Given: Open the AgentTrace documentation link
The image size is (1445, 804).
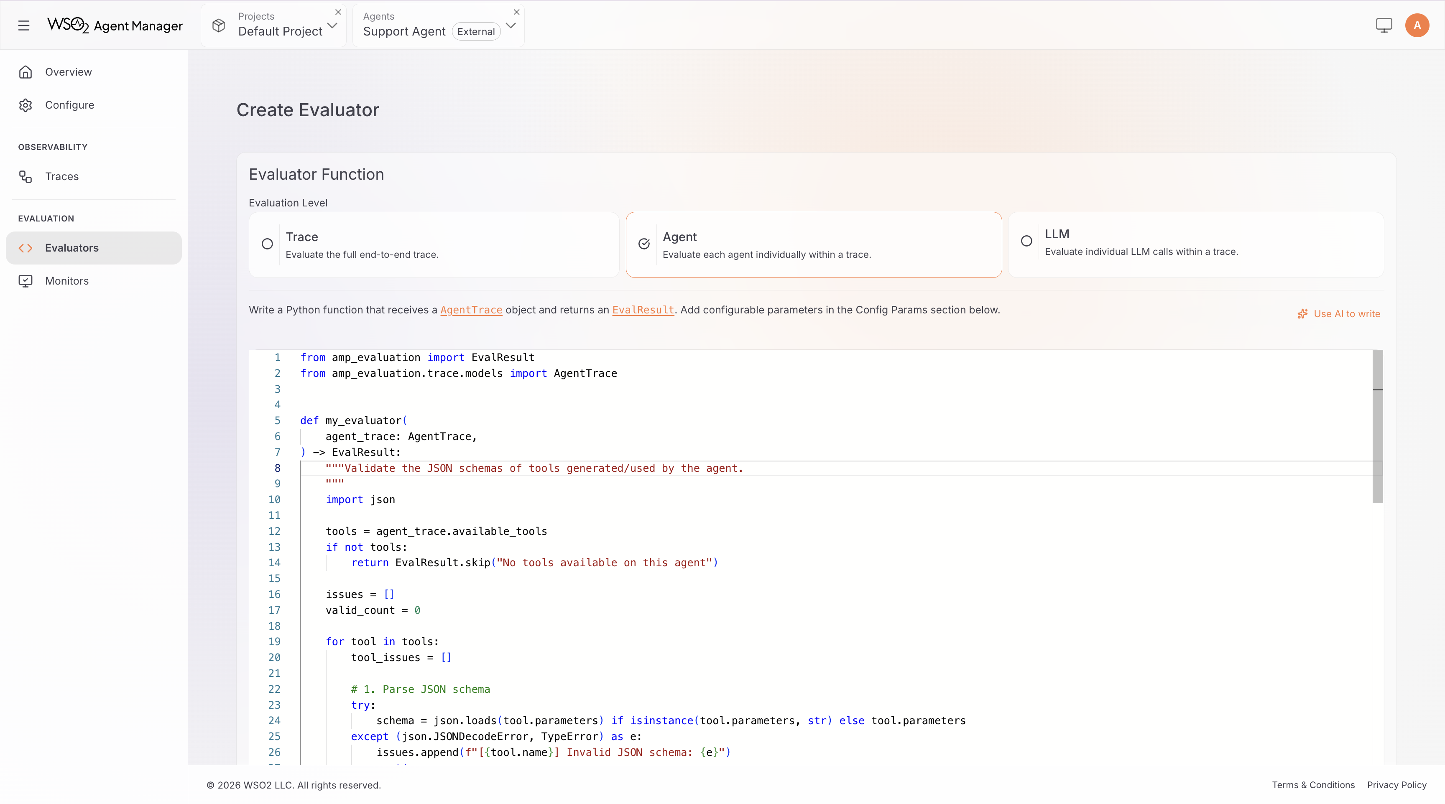Looking at the screenshot, I should click(471, 310).
